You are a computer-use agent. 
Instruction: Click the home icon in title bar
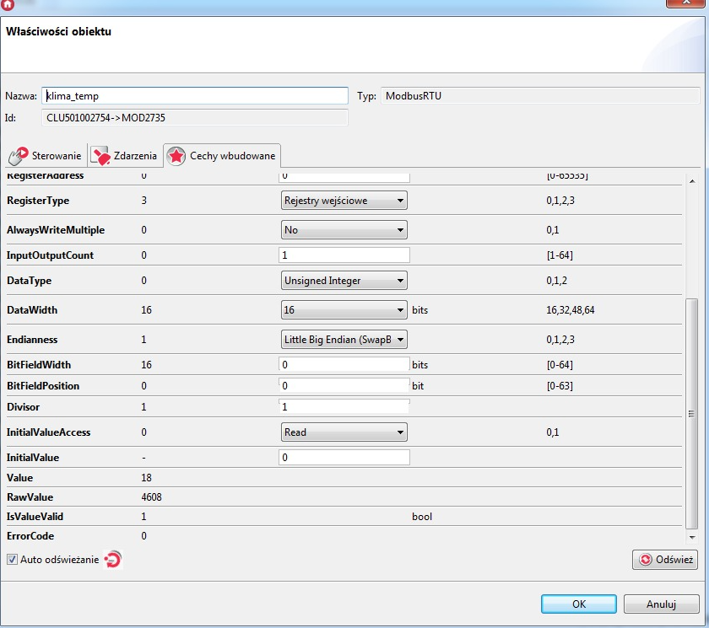[8, 4]
